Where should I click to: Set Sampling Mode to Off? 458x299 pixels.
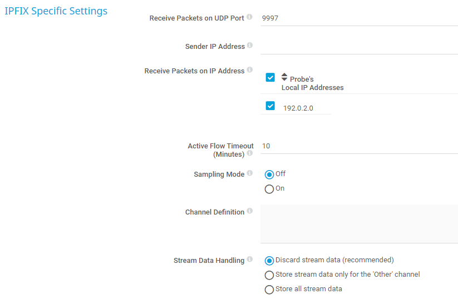(269, 175)
